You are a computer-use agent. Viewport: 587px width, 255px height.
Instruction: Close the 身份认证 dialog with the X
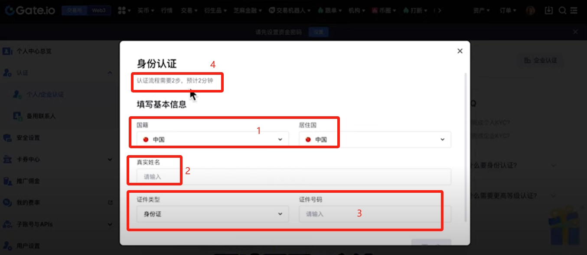(460, 51)
